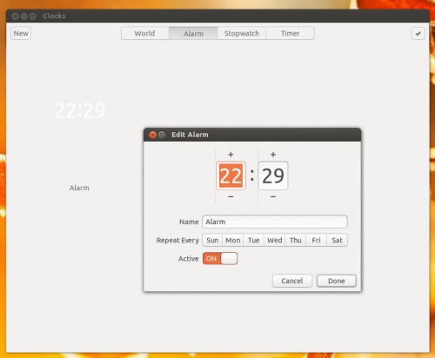Toggle repeat on Fri
This screenshot has width=435, height=358.
316,240
